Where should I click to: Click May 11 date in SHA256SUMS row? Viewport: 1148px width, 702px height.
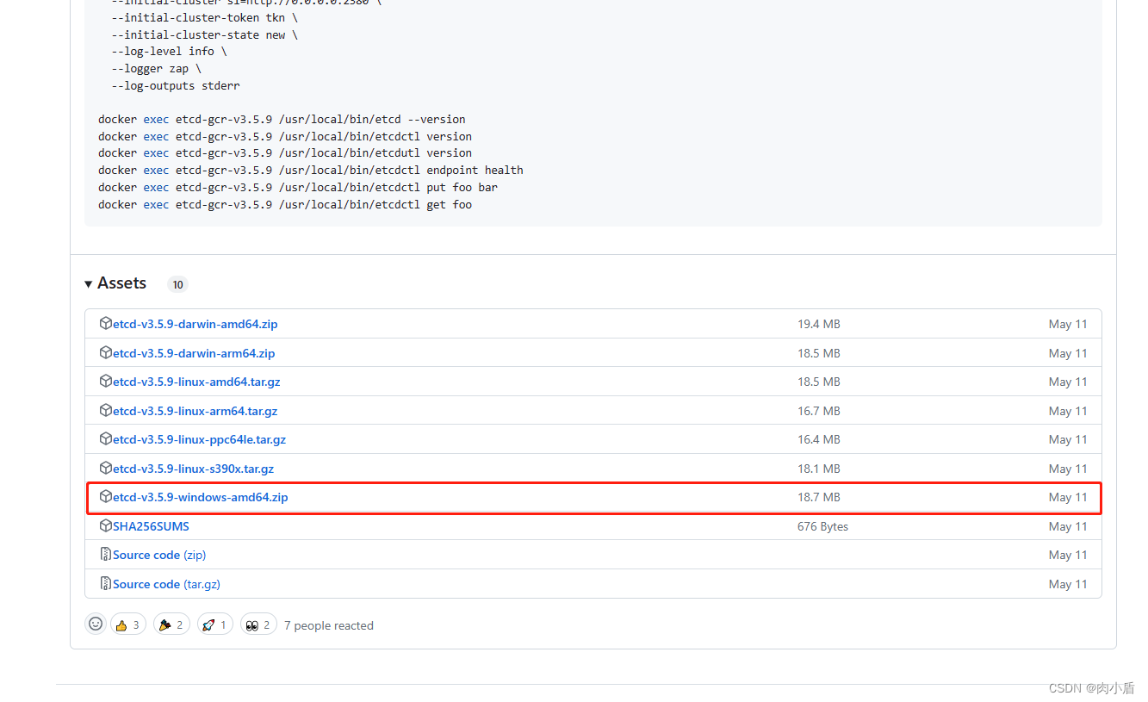point(1068,526)
